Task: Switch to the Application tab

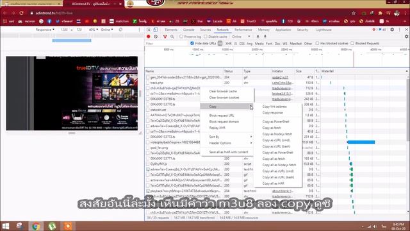Action: coord(283,30)
